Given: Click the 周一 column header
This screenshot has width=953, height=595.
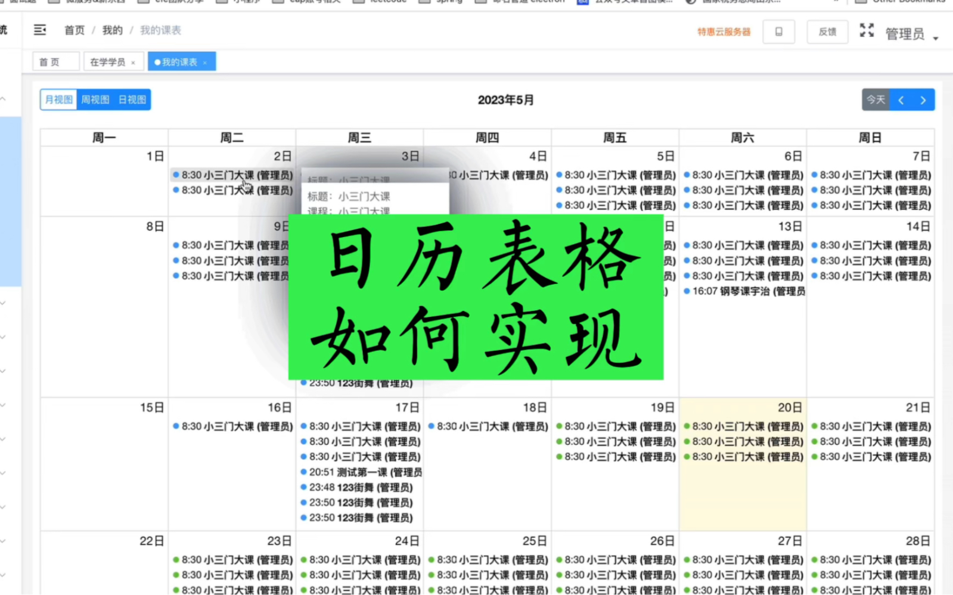Looking at the screenshot, I should pos(104,138).
